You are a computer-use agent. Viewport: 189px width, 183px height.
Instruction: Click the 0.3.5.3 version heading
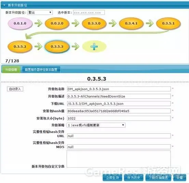97,79
